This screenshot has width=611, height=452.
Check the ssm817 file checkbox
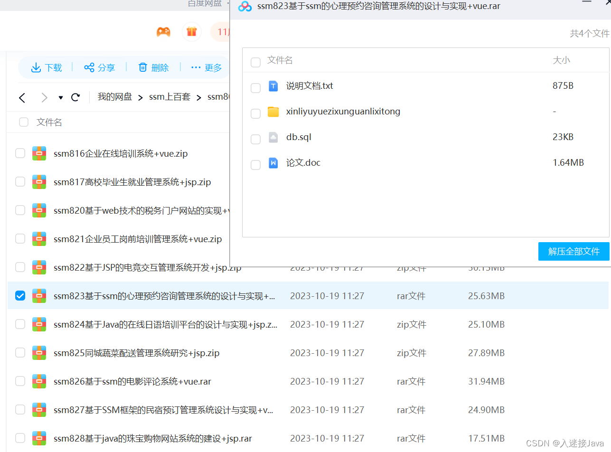[x=20, y=181]
